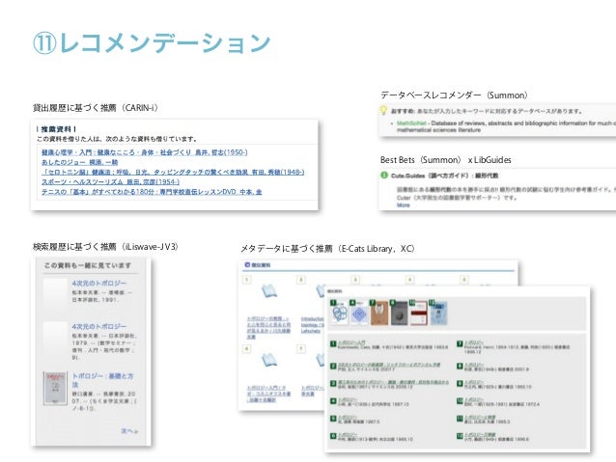Select the dark gray cover thumbnail numbered 8

click(399, 313)
